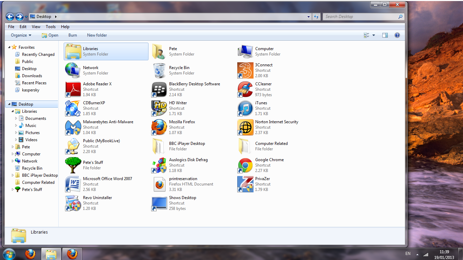Open the Organize dropdown menu
The height and width of the screenshot is (260, 463).
(21, 35)
